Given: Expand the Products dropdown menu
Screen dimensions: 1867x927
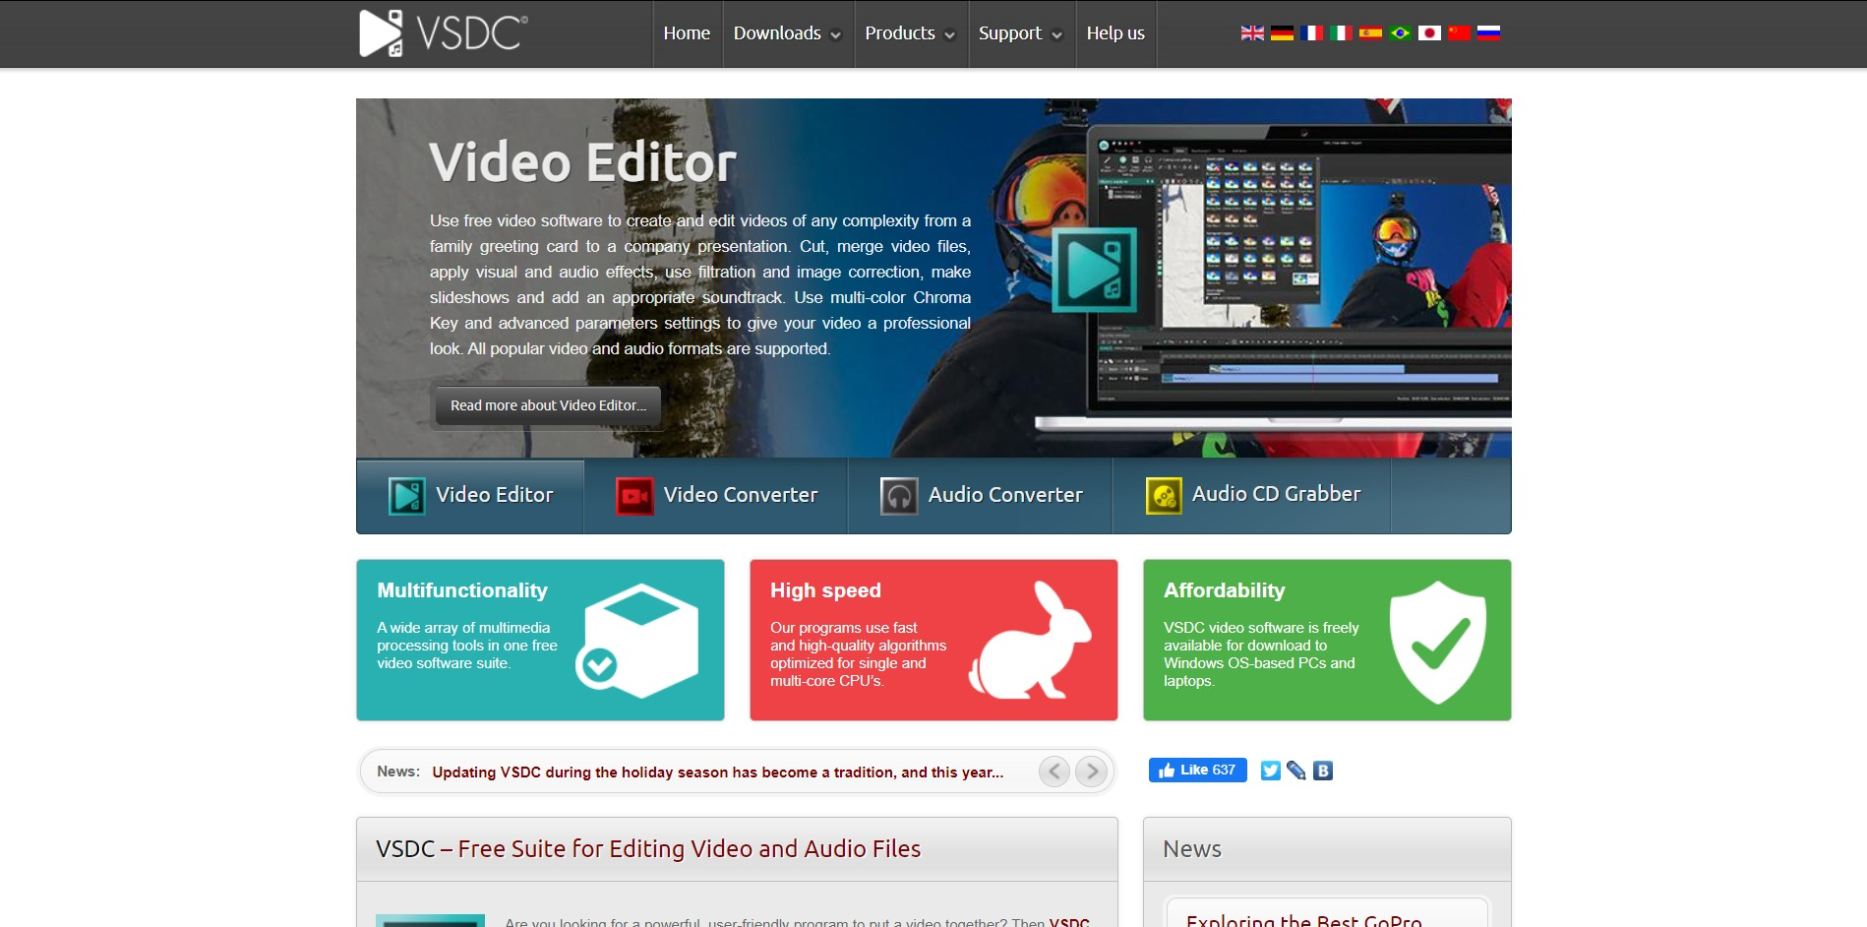Looking at the screenshot, I should [910, 33].
